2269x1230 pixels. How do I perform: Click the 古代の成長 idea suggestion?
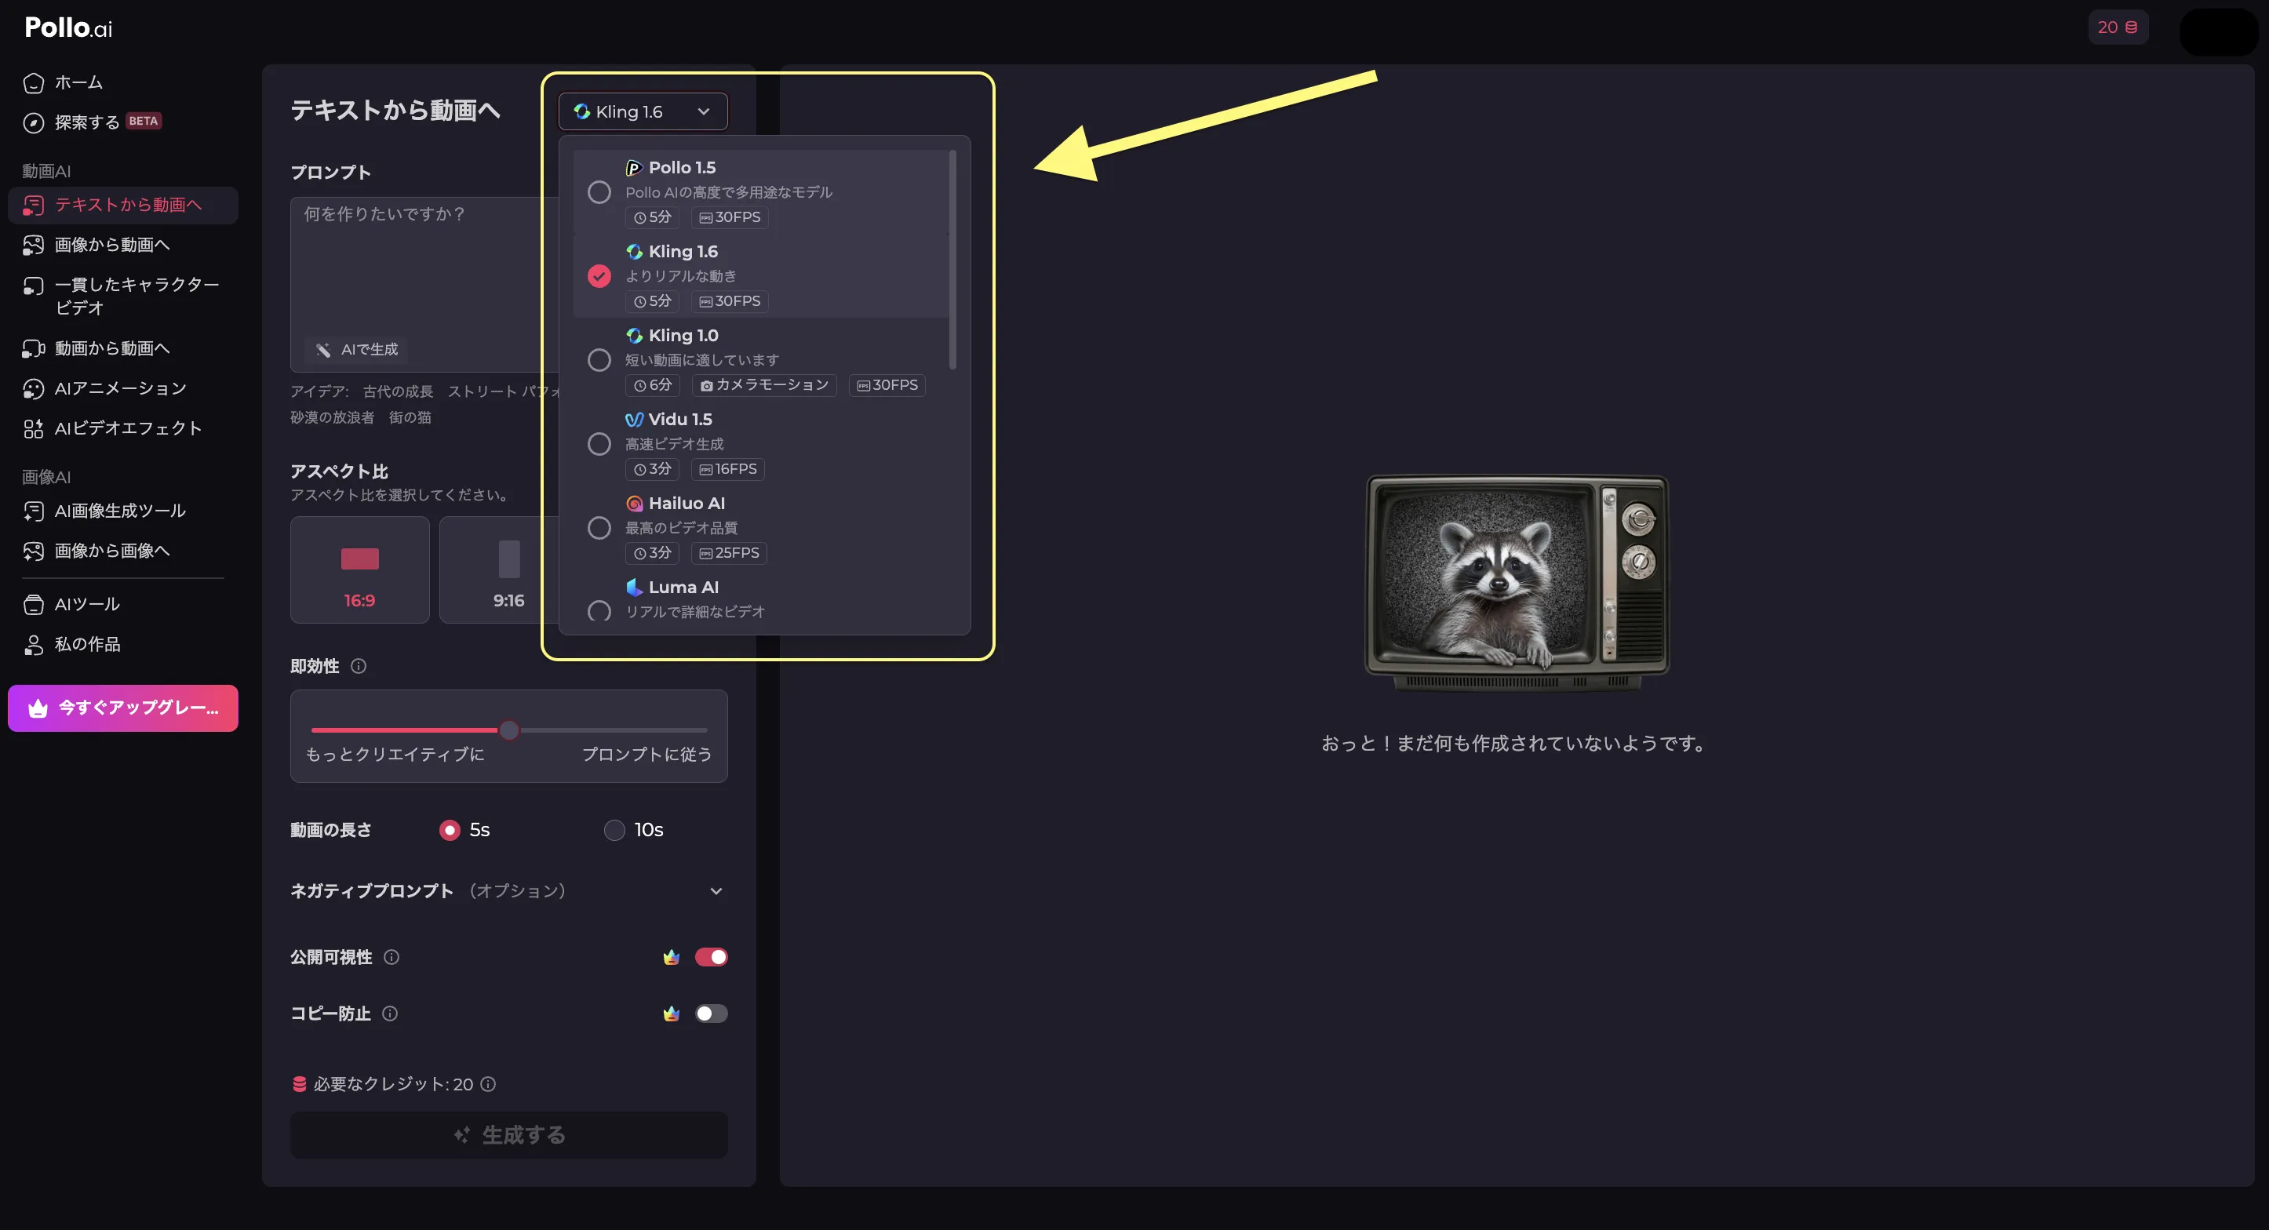pyautogui.click(x=398, y=391)
